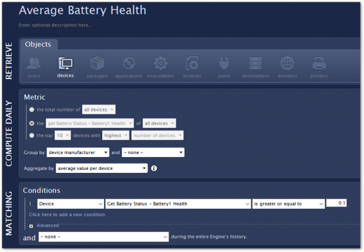
Task: Select the ports plug icon
Action: pos(224,63)
